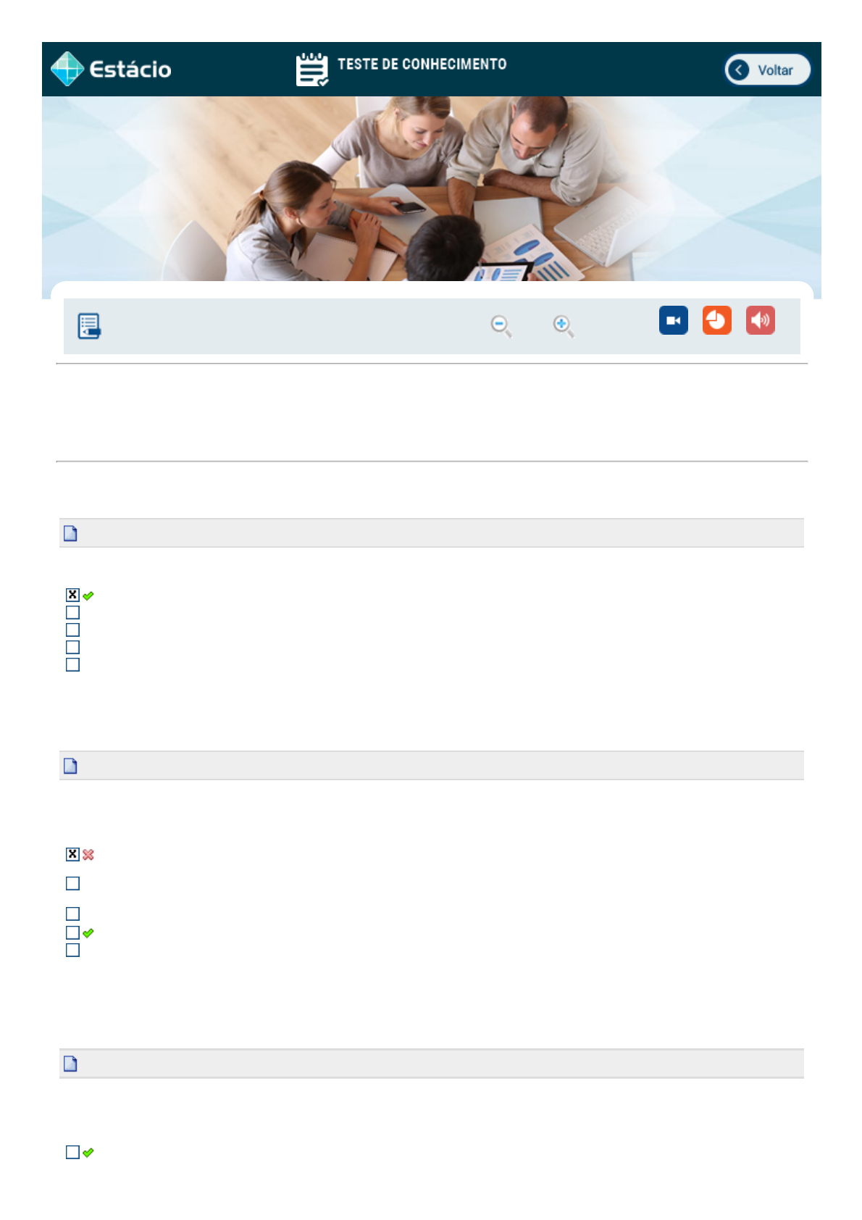Click the Estácio logo
This screenshot has height=1220, width=862.
111,69
